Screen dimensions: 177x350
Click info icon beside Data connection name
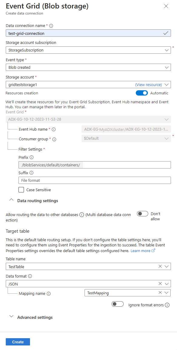[51, 26]
